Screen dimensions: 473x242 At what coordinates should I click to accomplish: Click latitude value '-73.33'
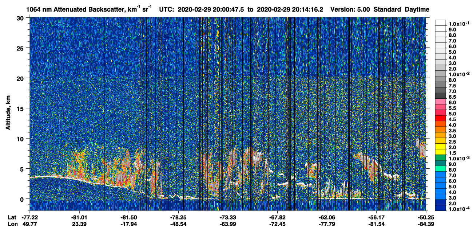[227, 217]
